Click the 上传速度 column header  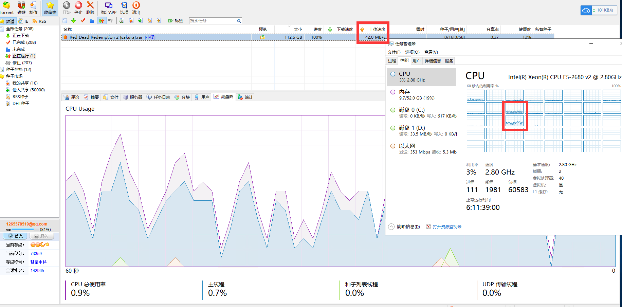[373, 30]
